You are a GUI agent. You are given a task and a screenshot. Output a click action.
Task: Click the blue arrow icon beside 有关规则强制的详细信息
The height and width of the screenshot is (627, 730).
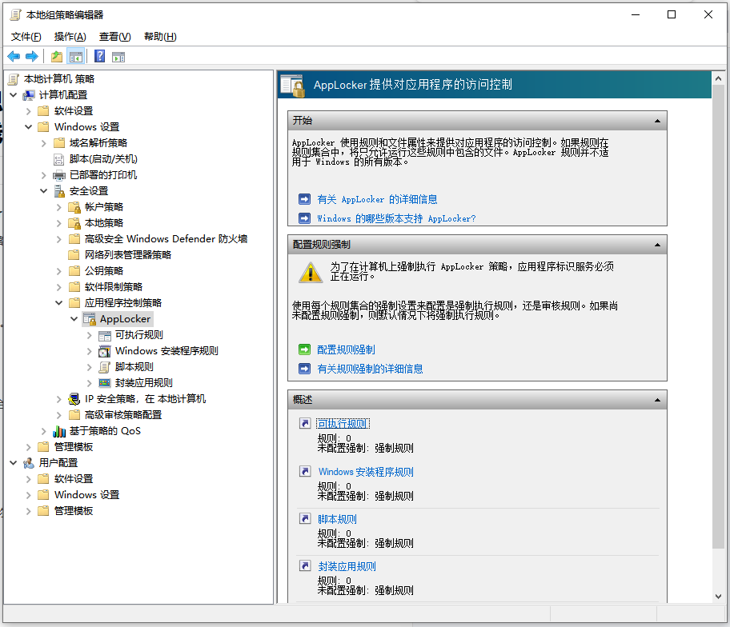pos(304,369)
